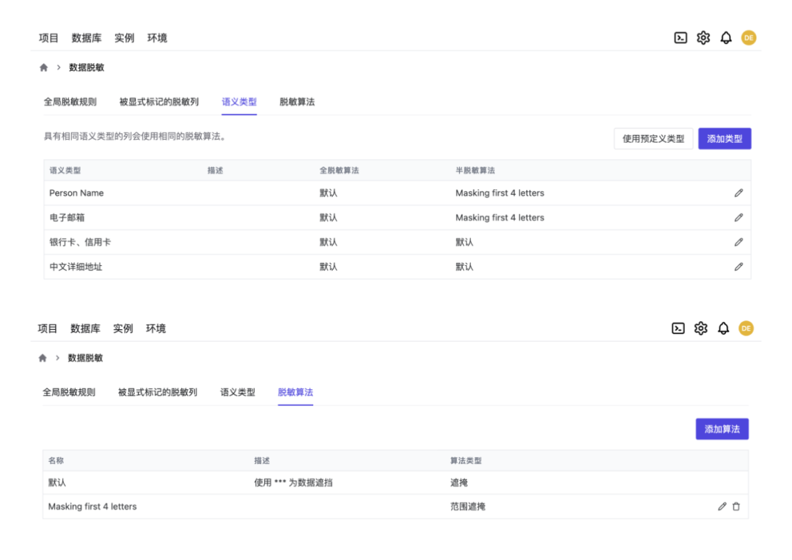Click the 添加类型 button
The image size is (792, 560).
(x=725, y=139)
